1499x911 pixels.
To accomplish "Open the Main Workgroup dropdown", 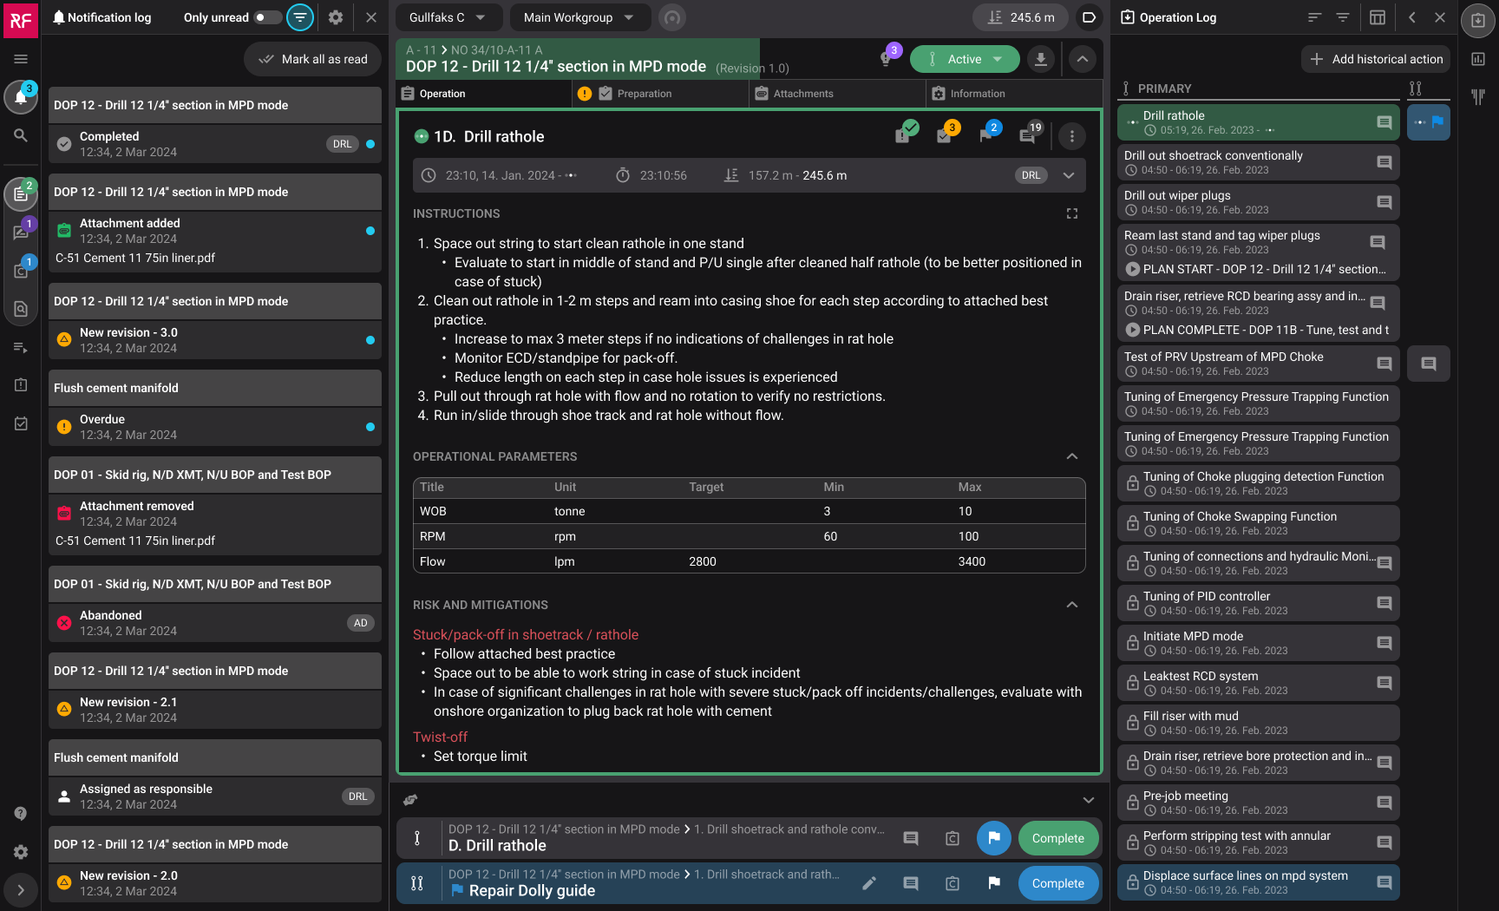I will click(578, 17).
